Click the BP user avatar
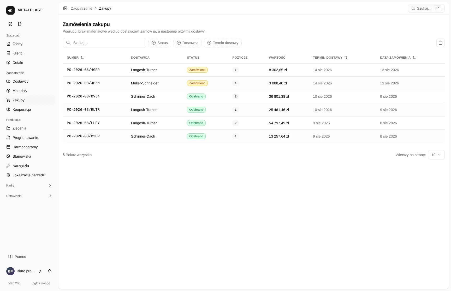 (x=10, y=271)
